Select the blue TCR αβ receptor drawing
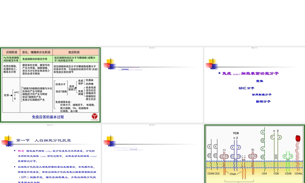The image size is (305, 183). pos(235,147)
